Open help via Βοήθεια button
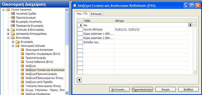This screenshot has height=95, width=202. click(x=188, y=89)
